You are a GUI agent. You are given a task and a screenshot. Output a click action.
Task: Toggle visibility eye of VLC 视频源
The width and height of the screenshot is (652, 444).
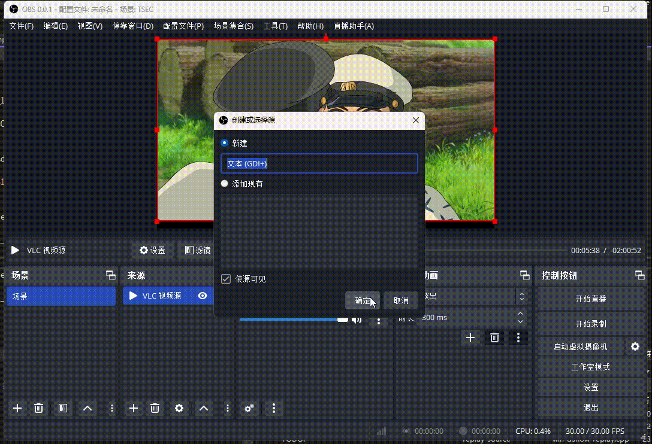tap(203, 296)
